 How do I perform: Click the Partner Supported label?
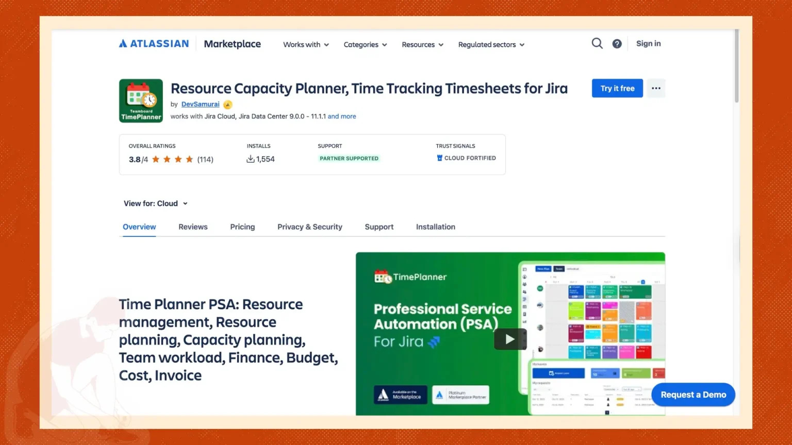tap(349, 159)
